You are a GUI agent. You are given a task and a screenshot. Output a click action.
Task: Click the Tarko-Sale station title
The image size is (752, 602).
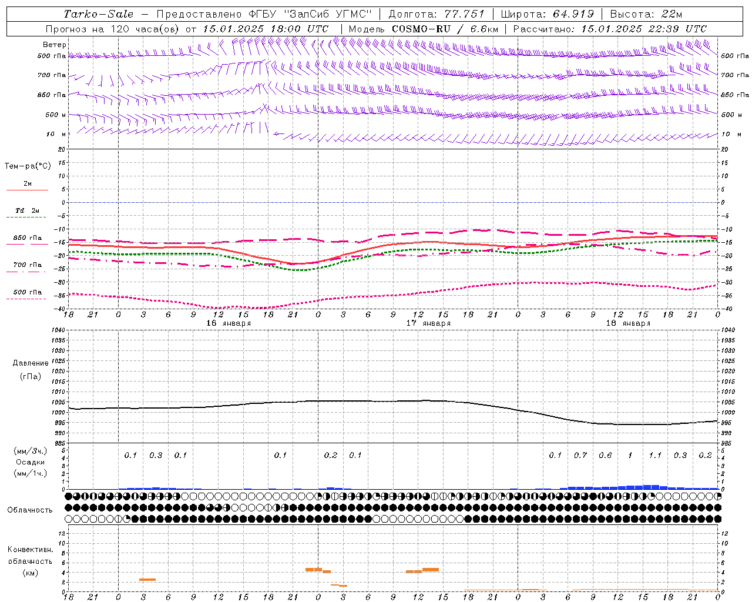click(x=99, y=14)
